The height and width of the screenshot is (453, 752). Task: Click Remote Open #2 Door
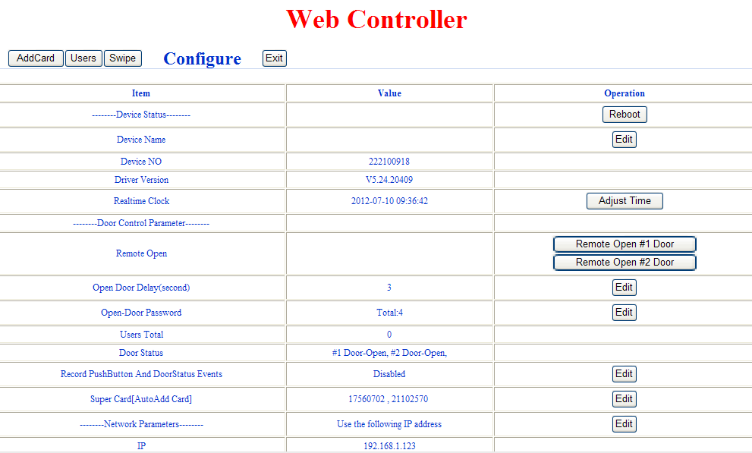(624, 262)
